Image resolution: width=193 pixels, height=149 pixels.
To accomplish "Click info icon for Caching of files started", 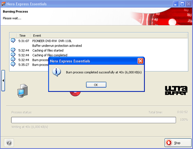I will click(13, 50).
